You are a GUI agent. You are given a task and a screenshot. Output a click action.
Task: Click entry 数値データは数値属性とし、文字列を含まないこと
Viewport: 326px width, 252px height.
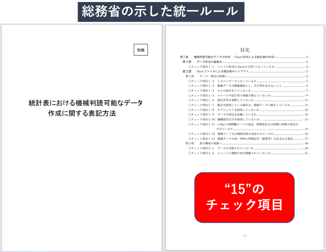click(249, 86)
